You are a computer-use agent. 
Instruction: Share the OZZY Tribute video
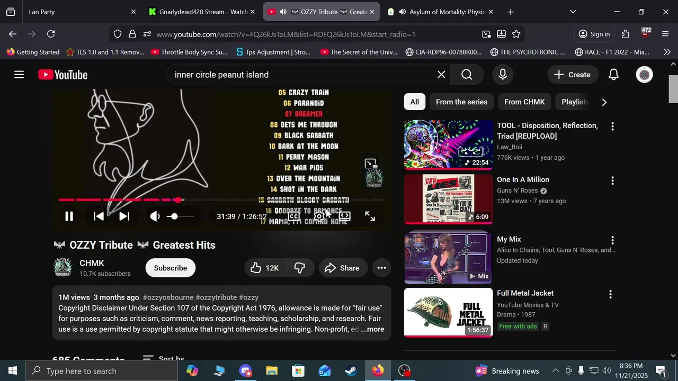(x=343, y=268)
